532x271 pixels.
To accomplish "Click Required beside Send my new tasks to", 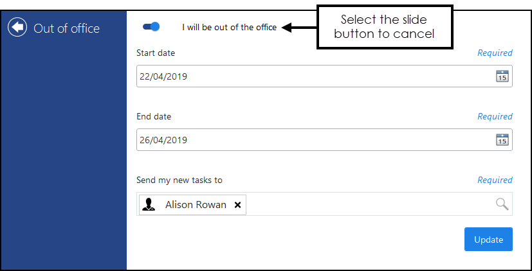I will click(495, 180).
